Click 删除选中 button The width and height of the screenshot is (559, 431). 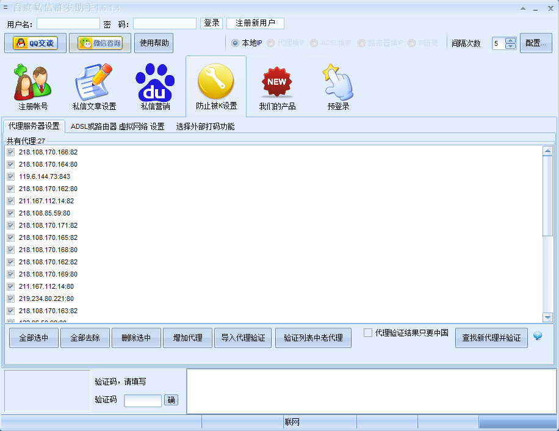tap(136, 338)
